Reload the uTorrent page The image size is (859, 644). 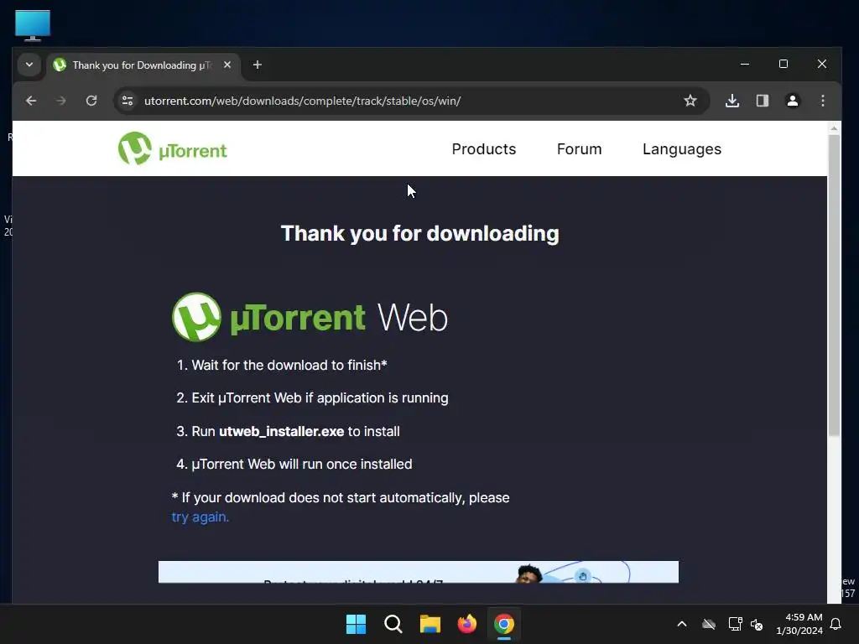point(91,101)
